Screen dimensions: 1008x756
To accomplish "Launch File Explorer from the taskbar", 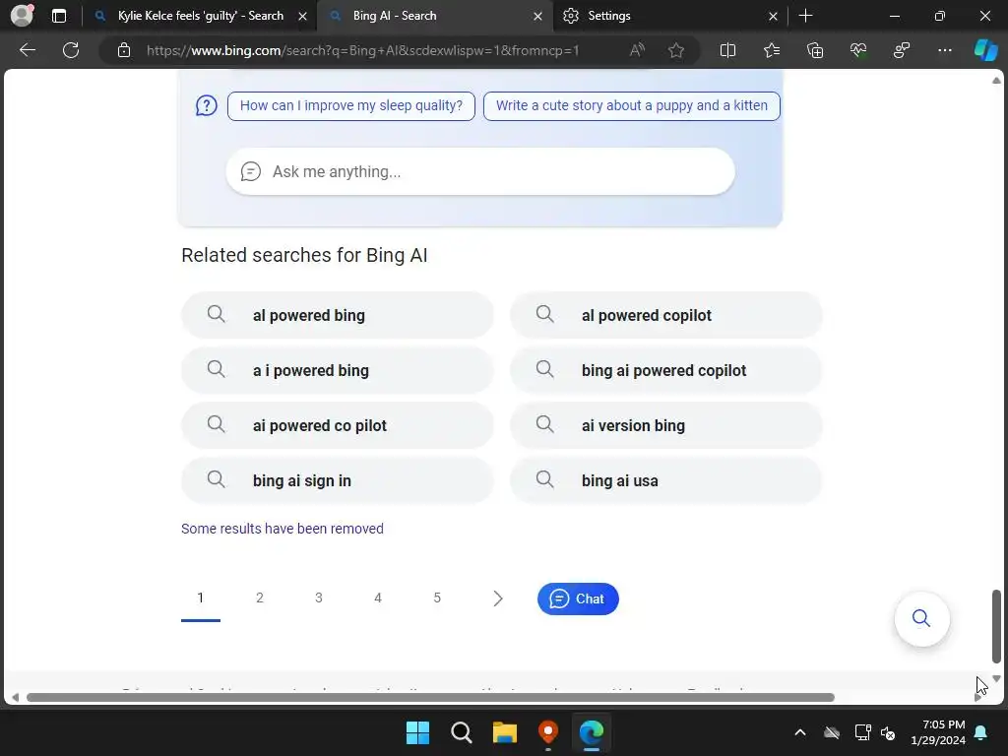I will (505, 732).
